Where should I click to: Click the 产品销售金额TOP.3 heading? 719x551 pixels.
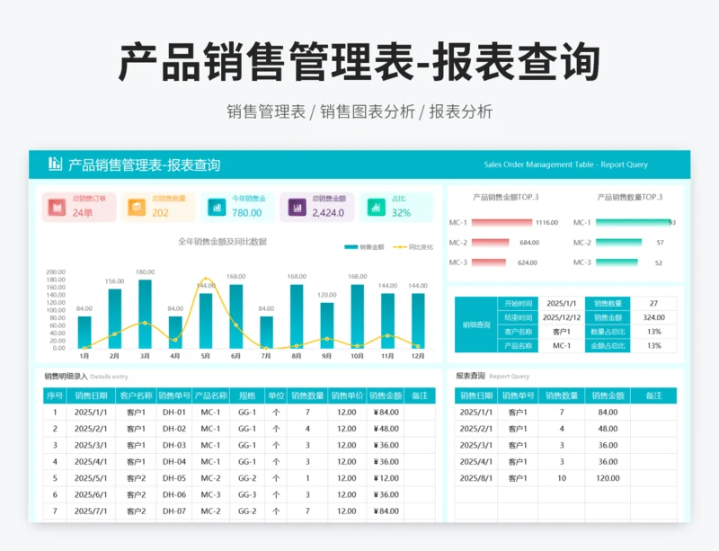pos(506,197)
